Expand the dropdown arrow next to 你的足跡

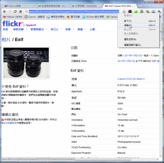coord(27,29)
